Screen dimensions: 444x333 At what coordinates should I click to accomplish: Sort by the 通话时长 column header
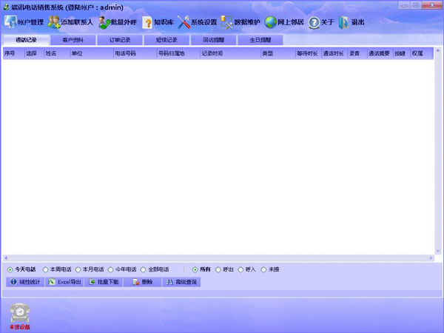(334, 53)
